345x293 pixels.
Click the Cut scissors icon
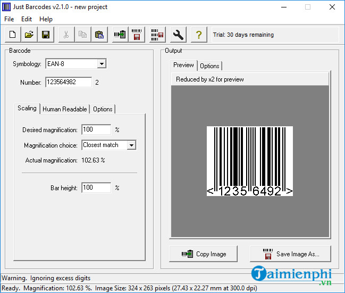(66, 35)
